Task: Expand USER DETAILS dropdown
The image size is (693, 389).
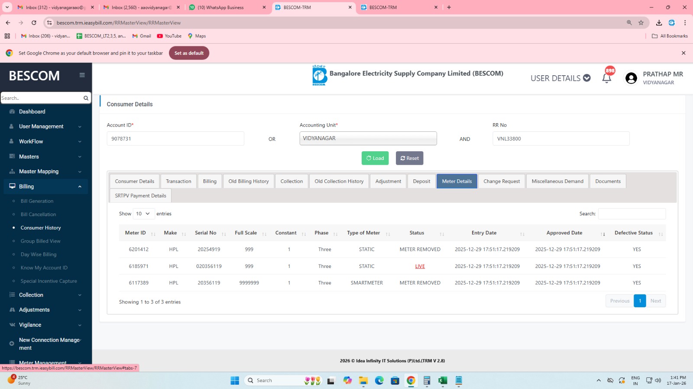Action: point(560,78)
